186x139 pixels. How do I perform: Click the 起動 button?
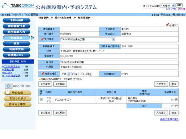coord(179,5)
